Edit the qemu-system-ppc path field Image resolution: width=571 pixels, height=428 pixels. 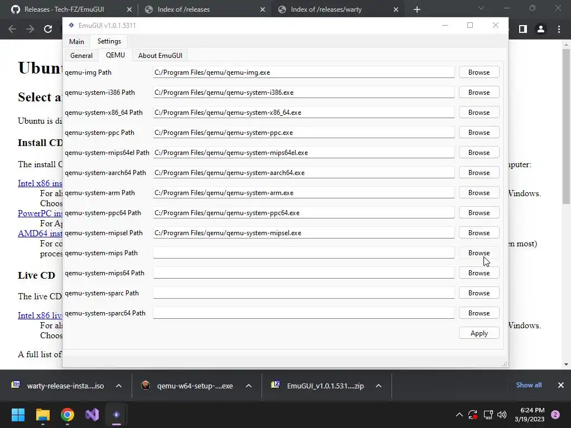(x=304, y=133)
